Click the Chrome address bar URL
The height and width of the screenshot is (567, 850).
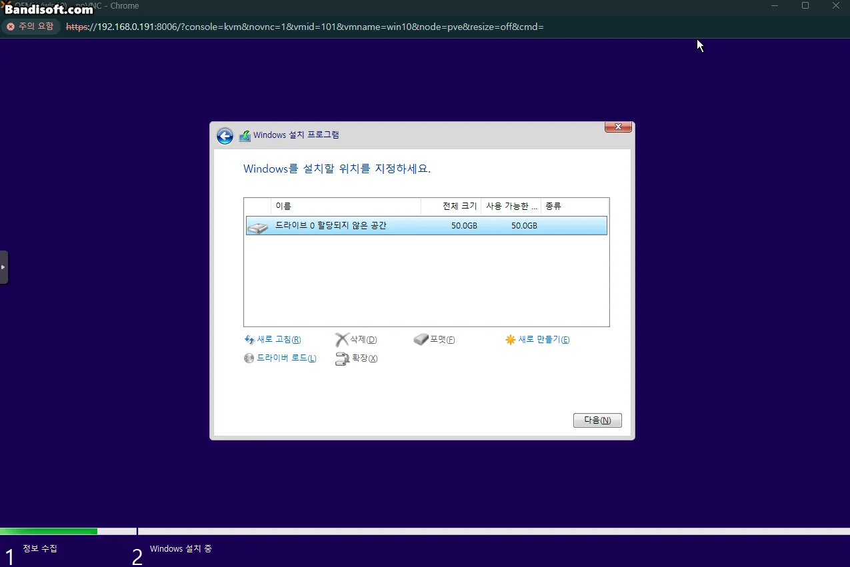point(305,27)
